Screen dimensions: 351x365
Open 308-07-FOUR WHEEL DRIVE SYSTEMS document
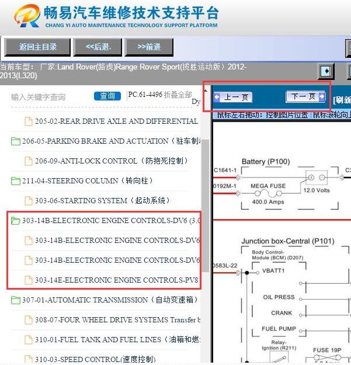coord(117,320)
